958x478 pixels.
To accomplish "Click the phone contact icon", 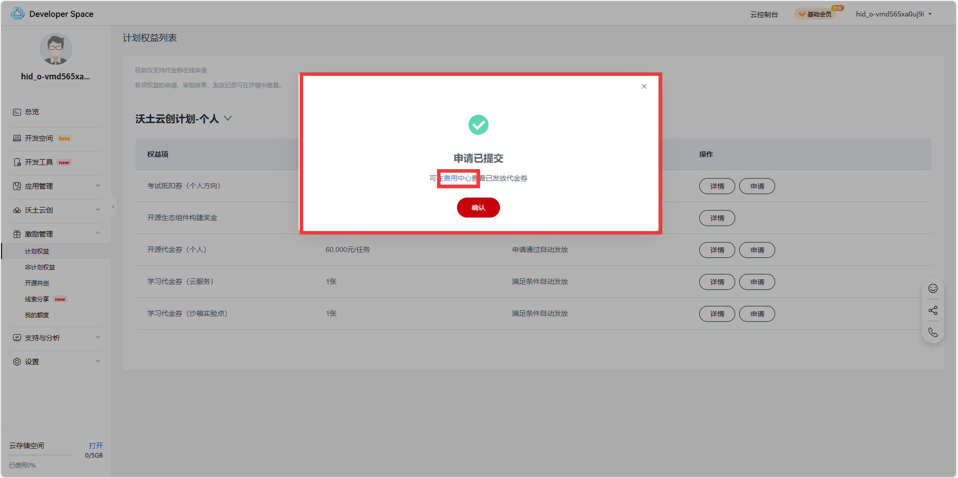I will pos(933,332).
